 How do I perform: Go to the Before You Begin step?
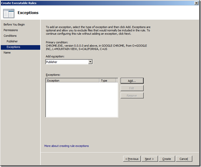coord(14,25)
